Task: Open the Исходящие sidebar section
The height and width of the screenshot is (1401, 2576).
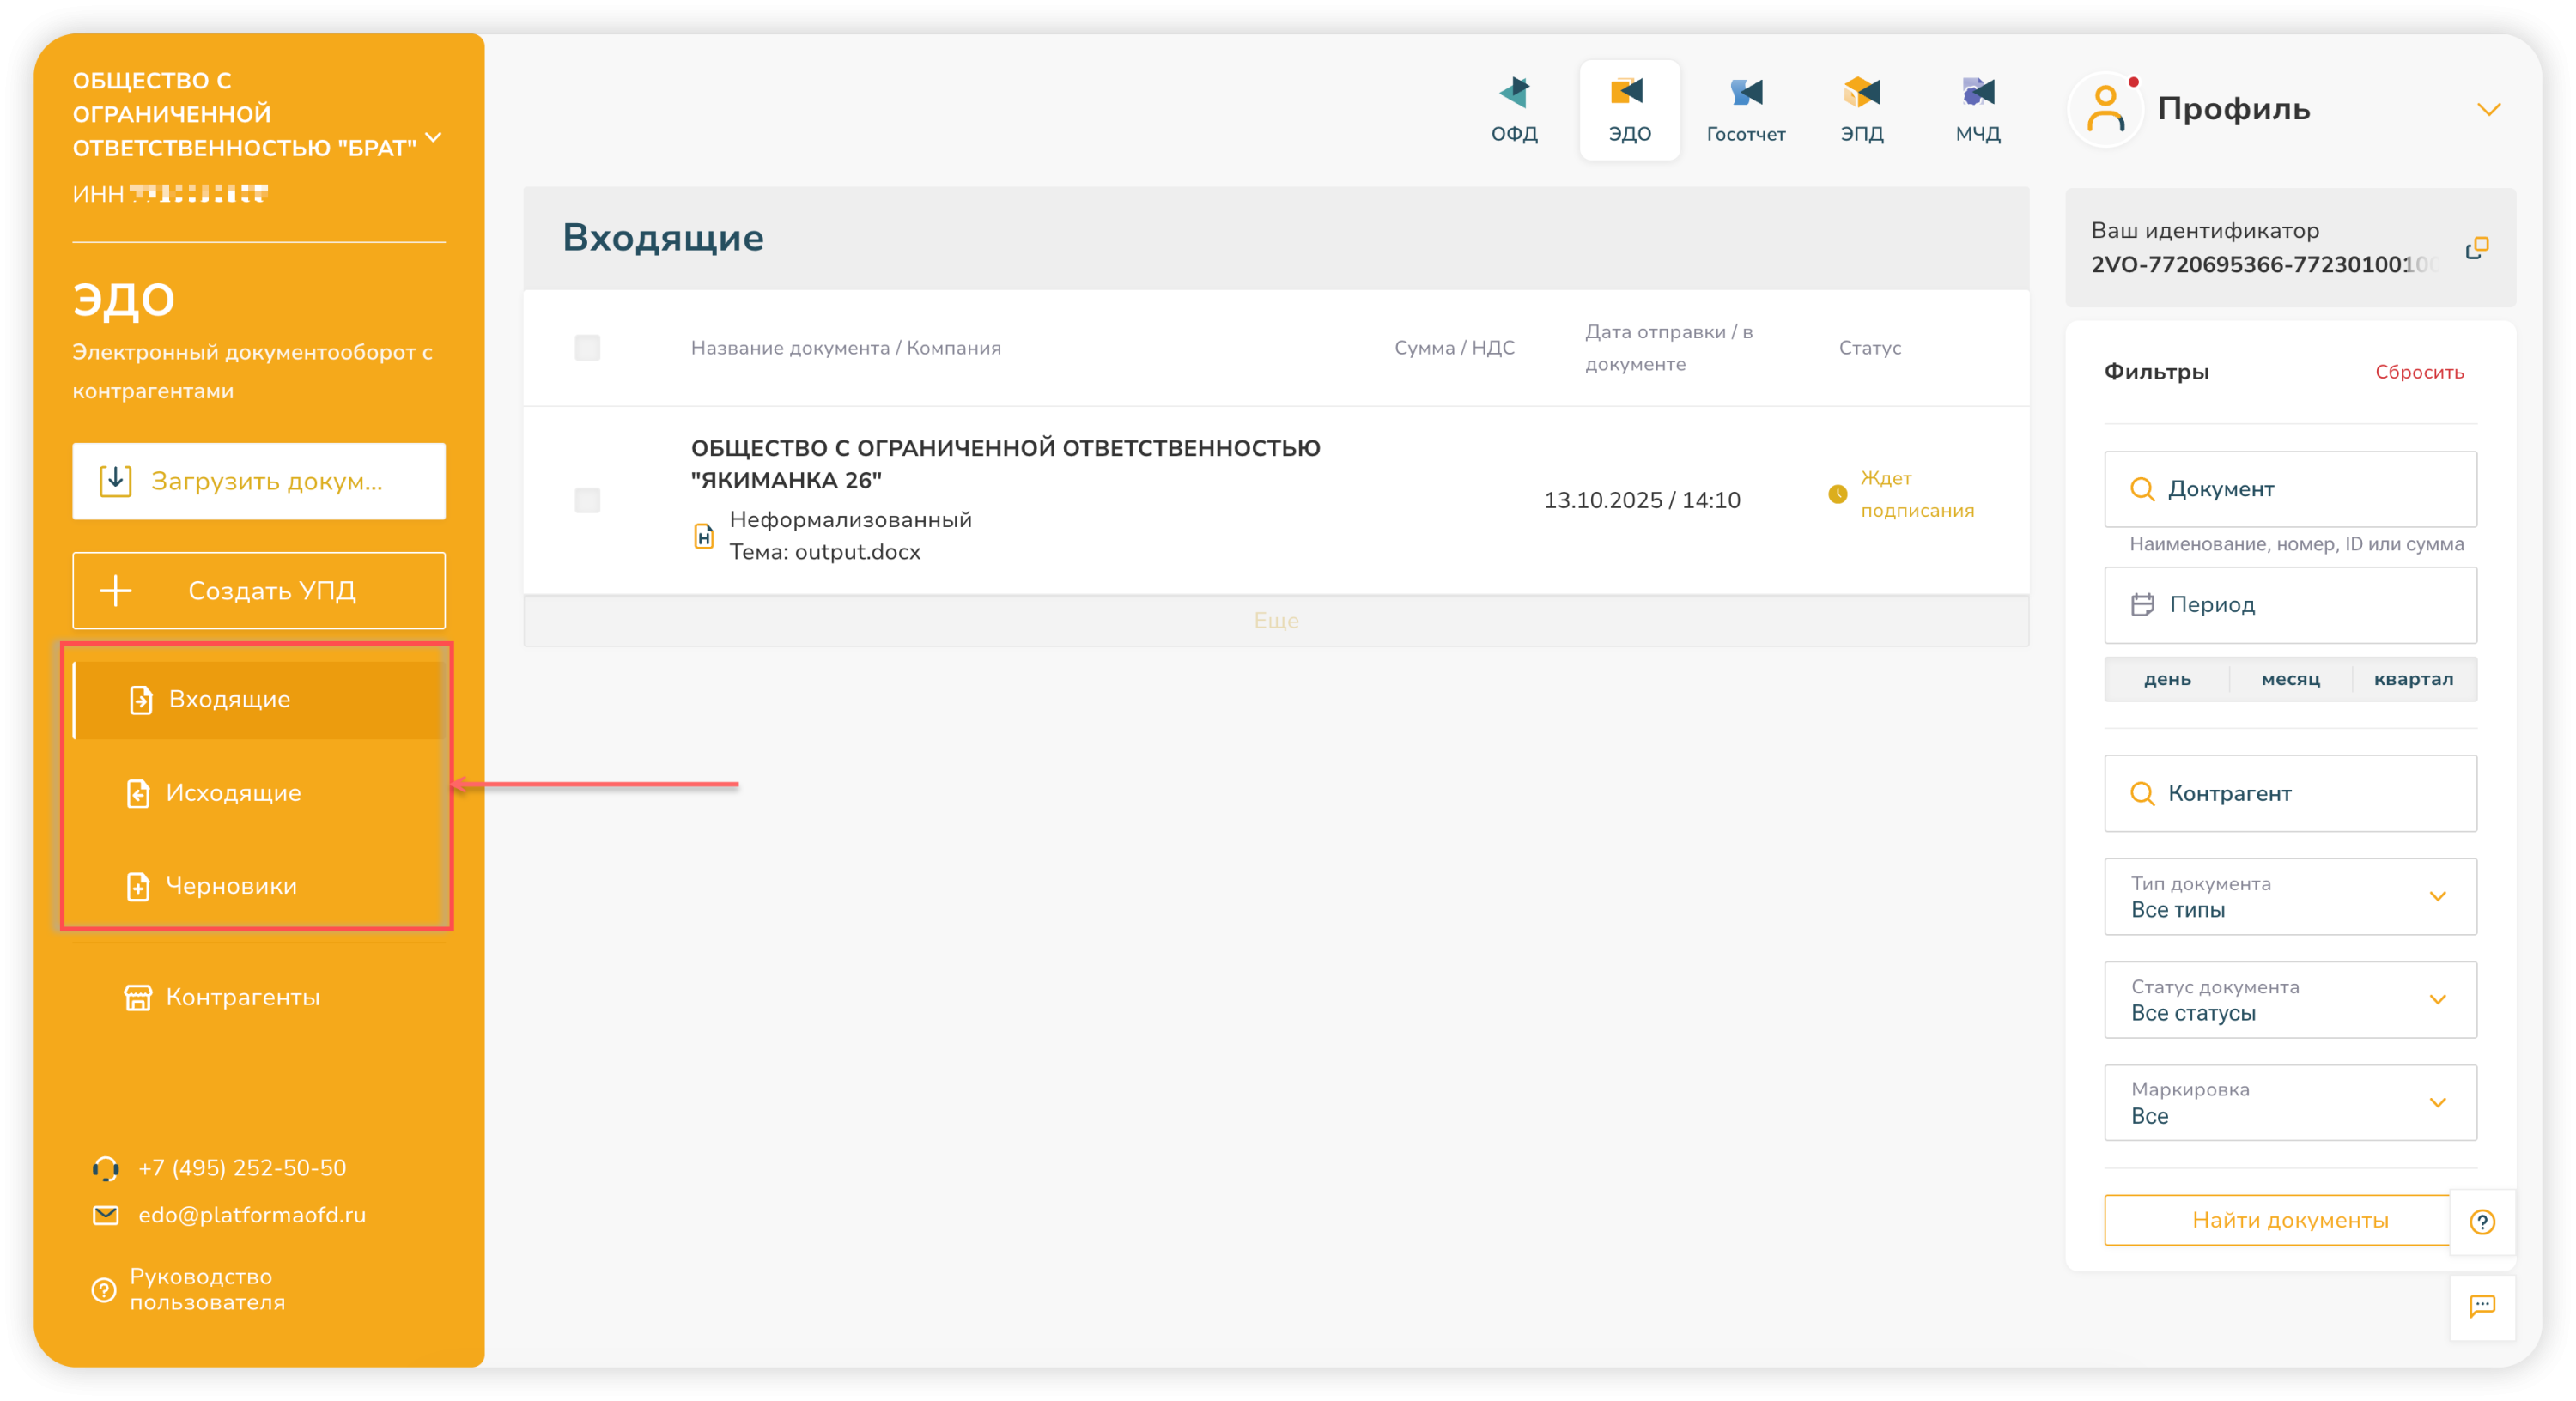Action: [233, 793]
